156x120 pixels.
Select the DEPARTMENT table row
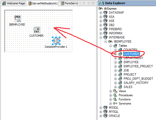coord(133,58)
